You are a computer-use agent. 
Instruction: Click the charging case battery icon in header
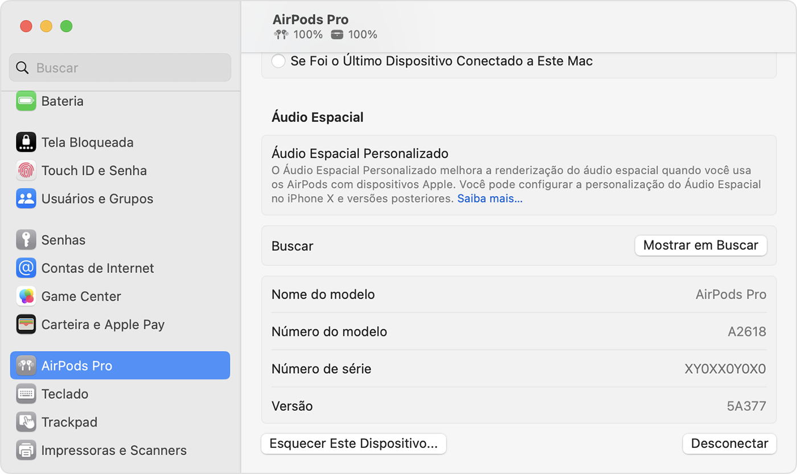[337, 35]
